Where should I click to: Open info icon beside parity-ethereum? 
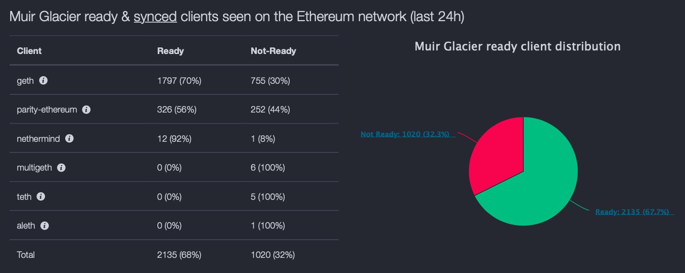(x=86, y=110)
